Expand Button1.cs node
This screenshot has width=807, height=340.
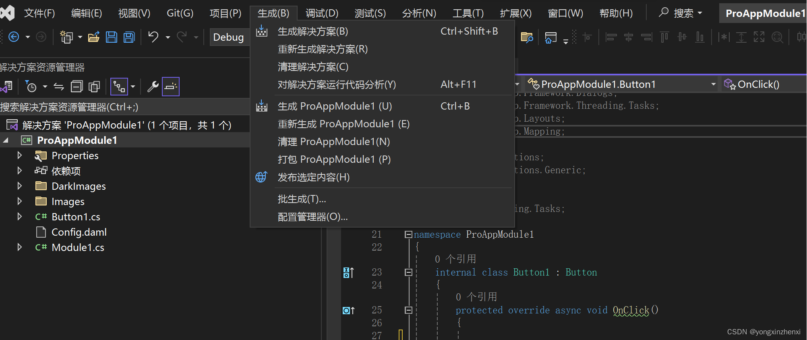point(19,217)
